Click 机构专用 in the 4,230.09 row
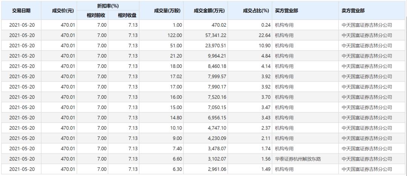407x176 pixels. tap(284, 138)
